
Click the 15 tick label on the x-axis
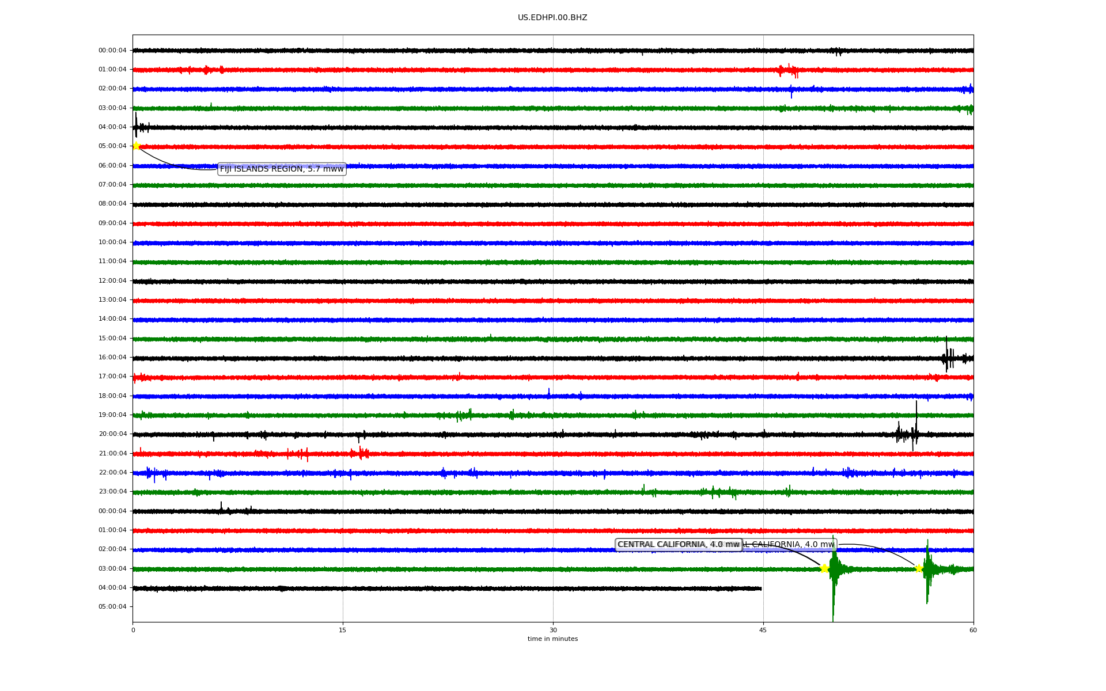[343, 630]
